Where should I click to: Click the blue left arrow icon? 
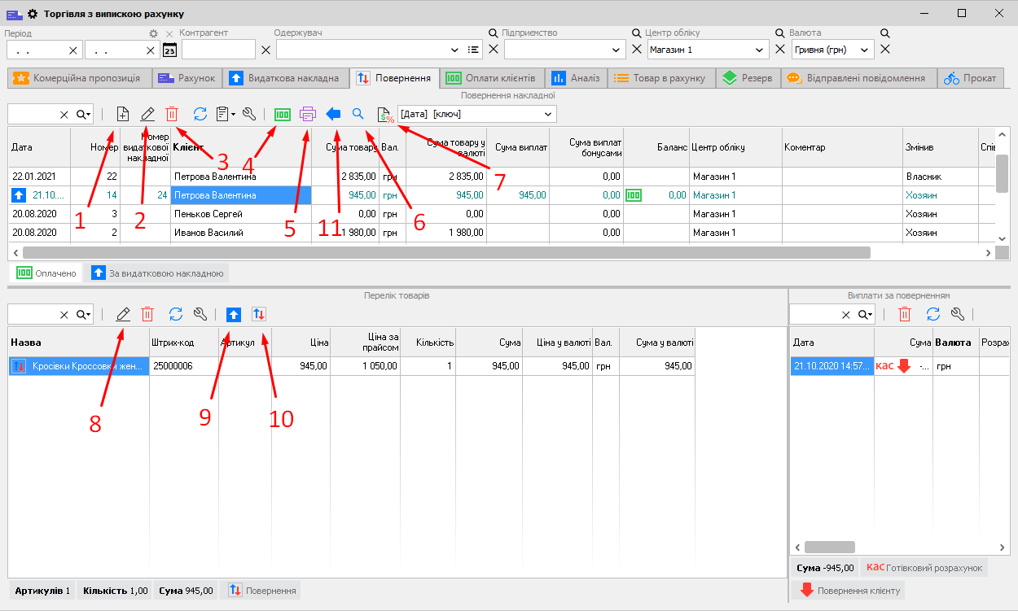(x=333, y=114)
